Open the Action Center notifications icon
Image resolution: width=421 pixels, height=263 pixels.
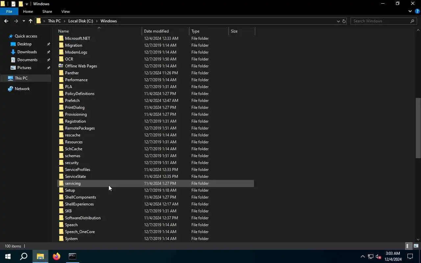click(x=410, y=256)
